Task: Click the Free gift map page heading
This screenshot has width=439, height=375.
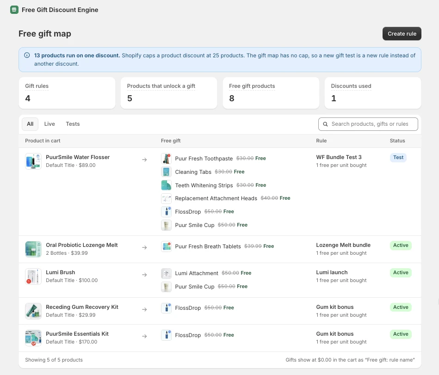Action: click(x=45, y=34)
